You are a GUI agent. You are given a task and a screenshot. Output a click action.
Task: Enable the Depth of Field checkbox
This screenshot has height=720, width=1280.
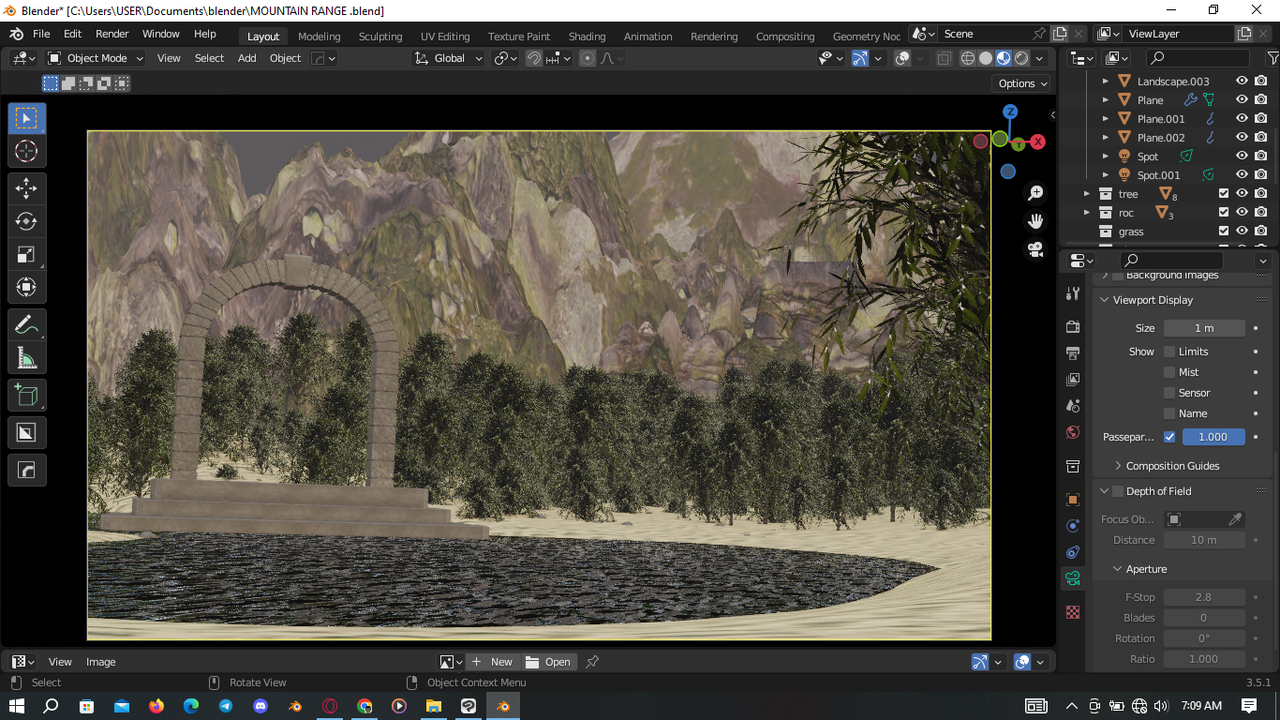1117,491
